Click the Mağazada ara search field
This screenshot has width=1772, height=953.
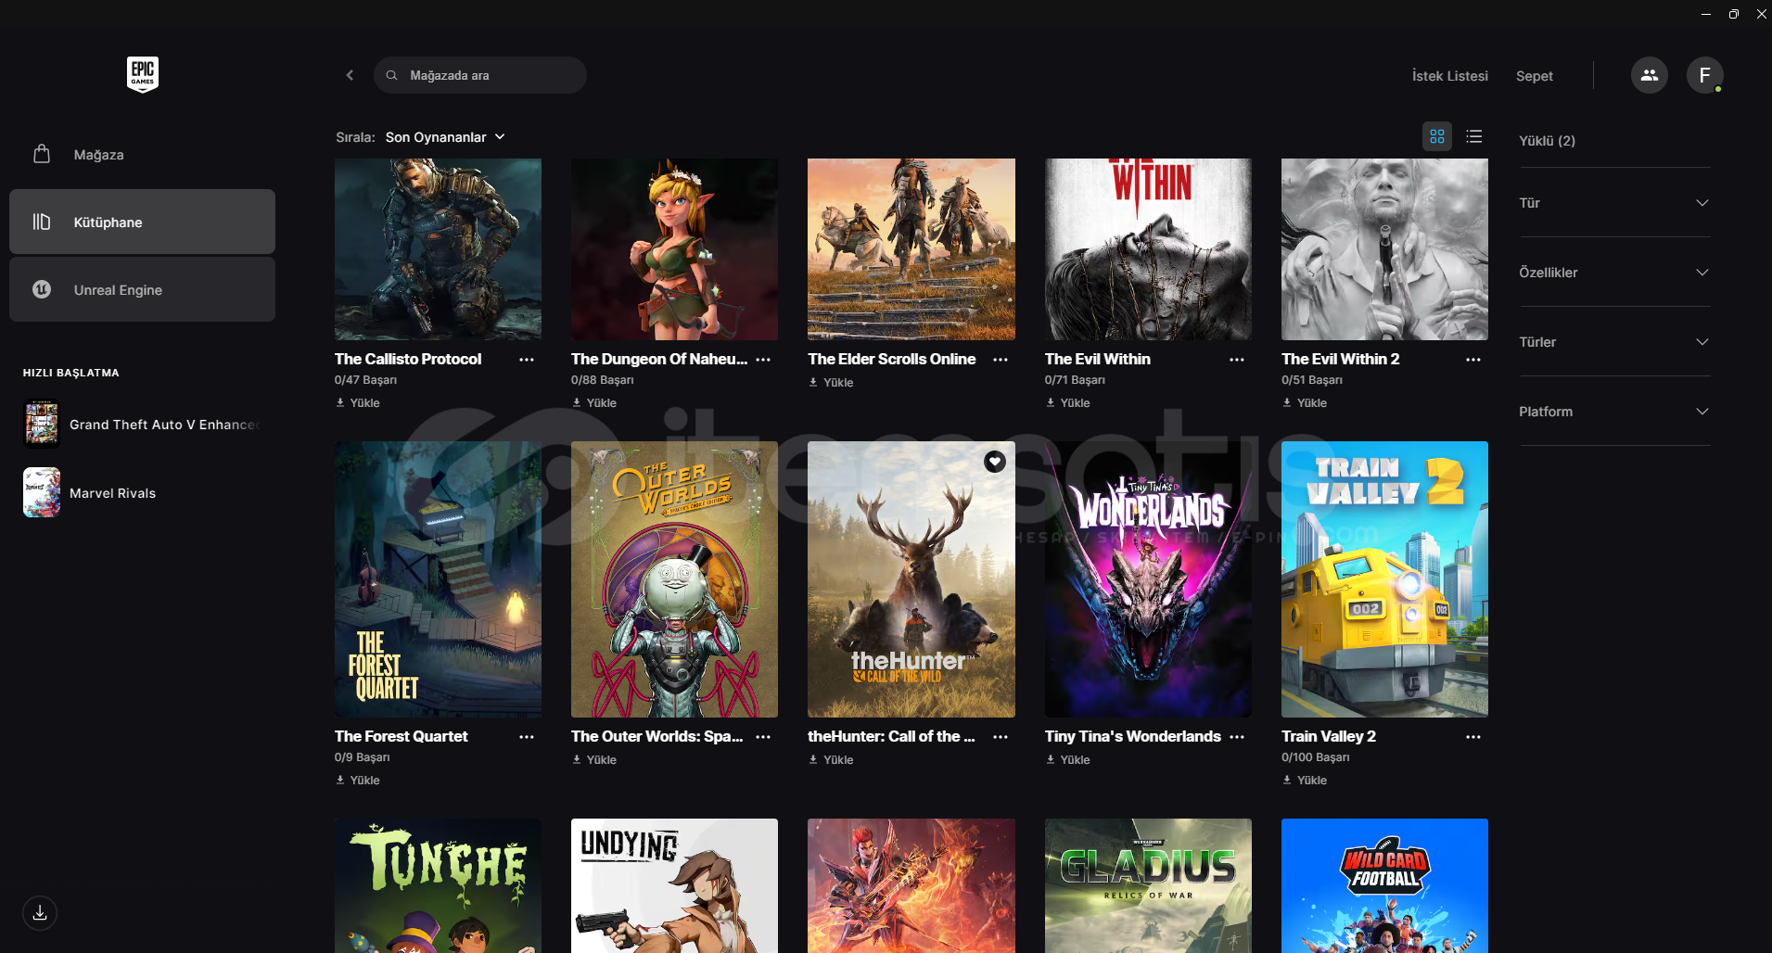479,75
